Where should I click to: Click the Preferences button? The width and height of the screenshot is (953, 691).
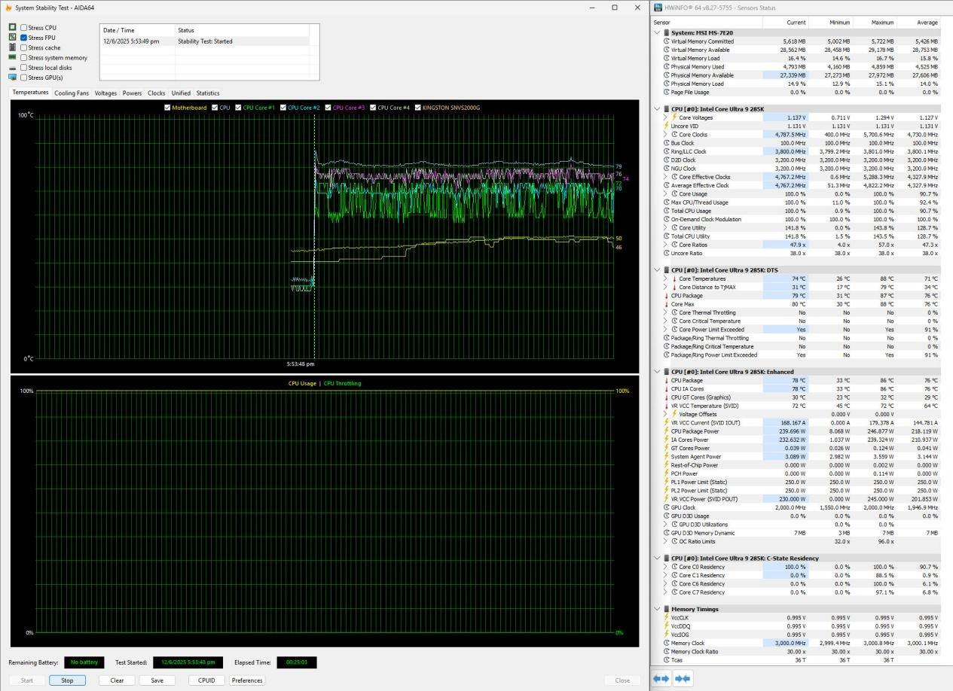click(247, 680)
